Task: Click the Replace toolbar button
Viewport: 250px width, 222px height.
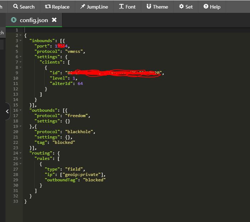Action: pyautogui.click(x=57, y=7)
